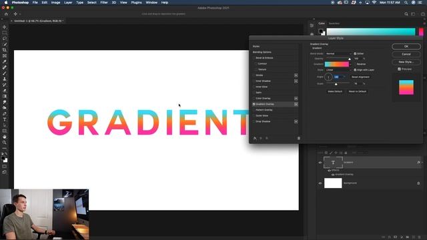The width and height of the screenshot is (427, 240).
Task: Click the Angle value input field
Action: [338, 77]
